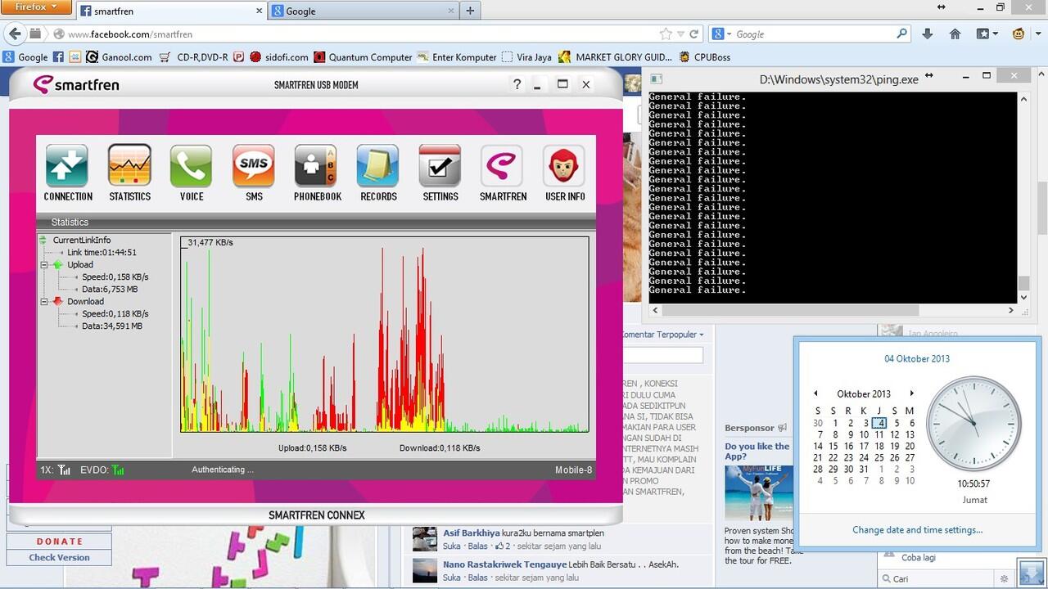Select Speed:0,158 KB/s tree row
The height and width of the screenshot is (589, 1048).
[115, 277]
